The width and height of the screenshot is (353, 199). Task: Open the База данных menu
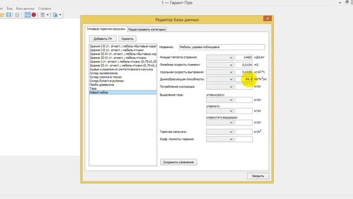coord(25,8)
